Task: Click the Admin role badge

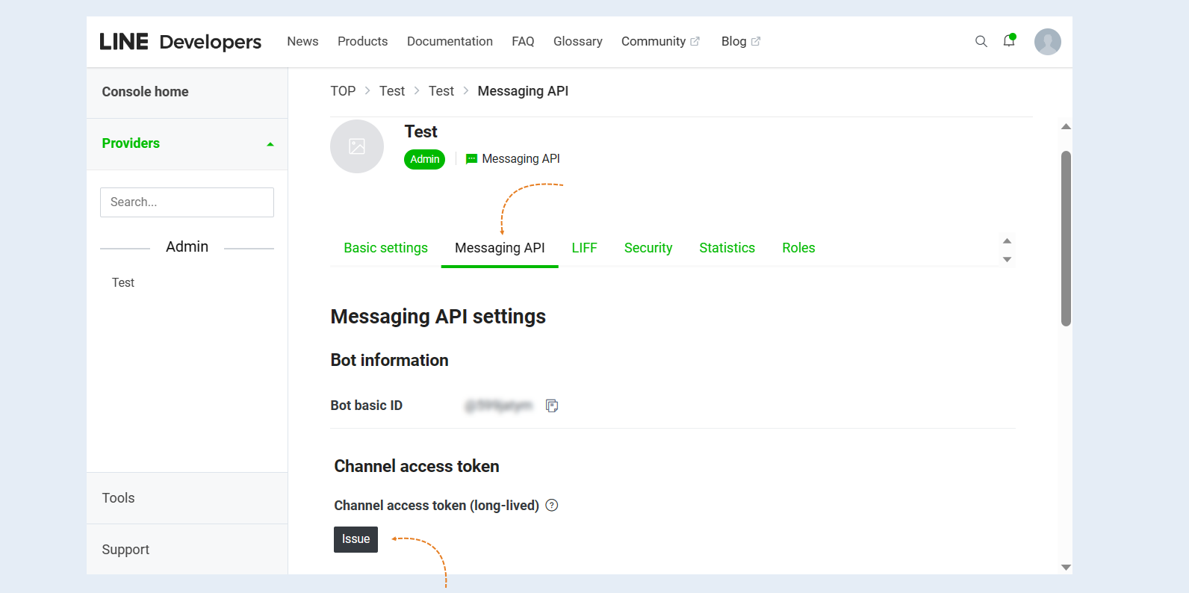Action: [x=424, y=159]
